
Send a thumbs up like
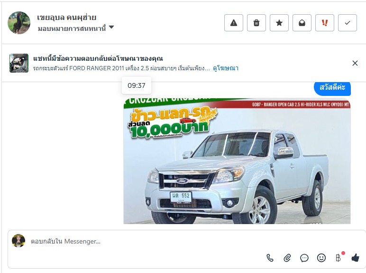355,258
